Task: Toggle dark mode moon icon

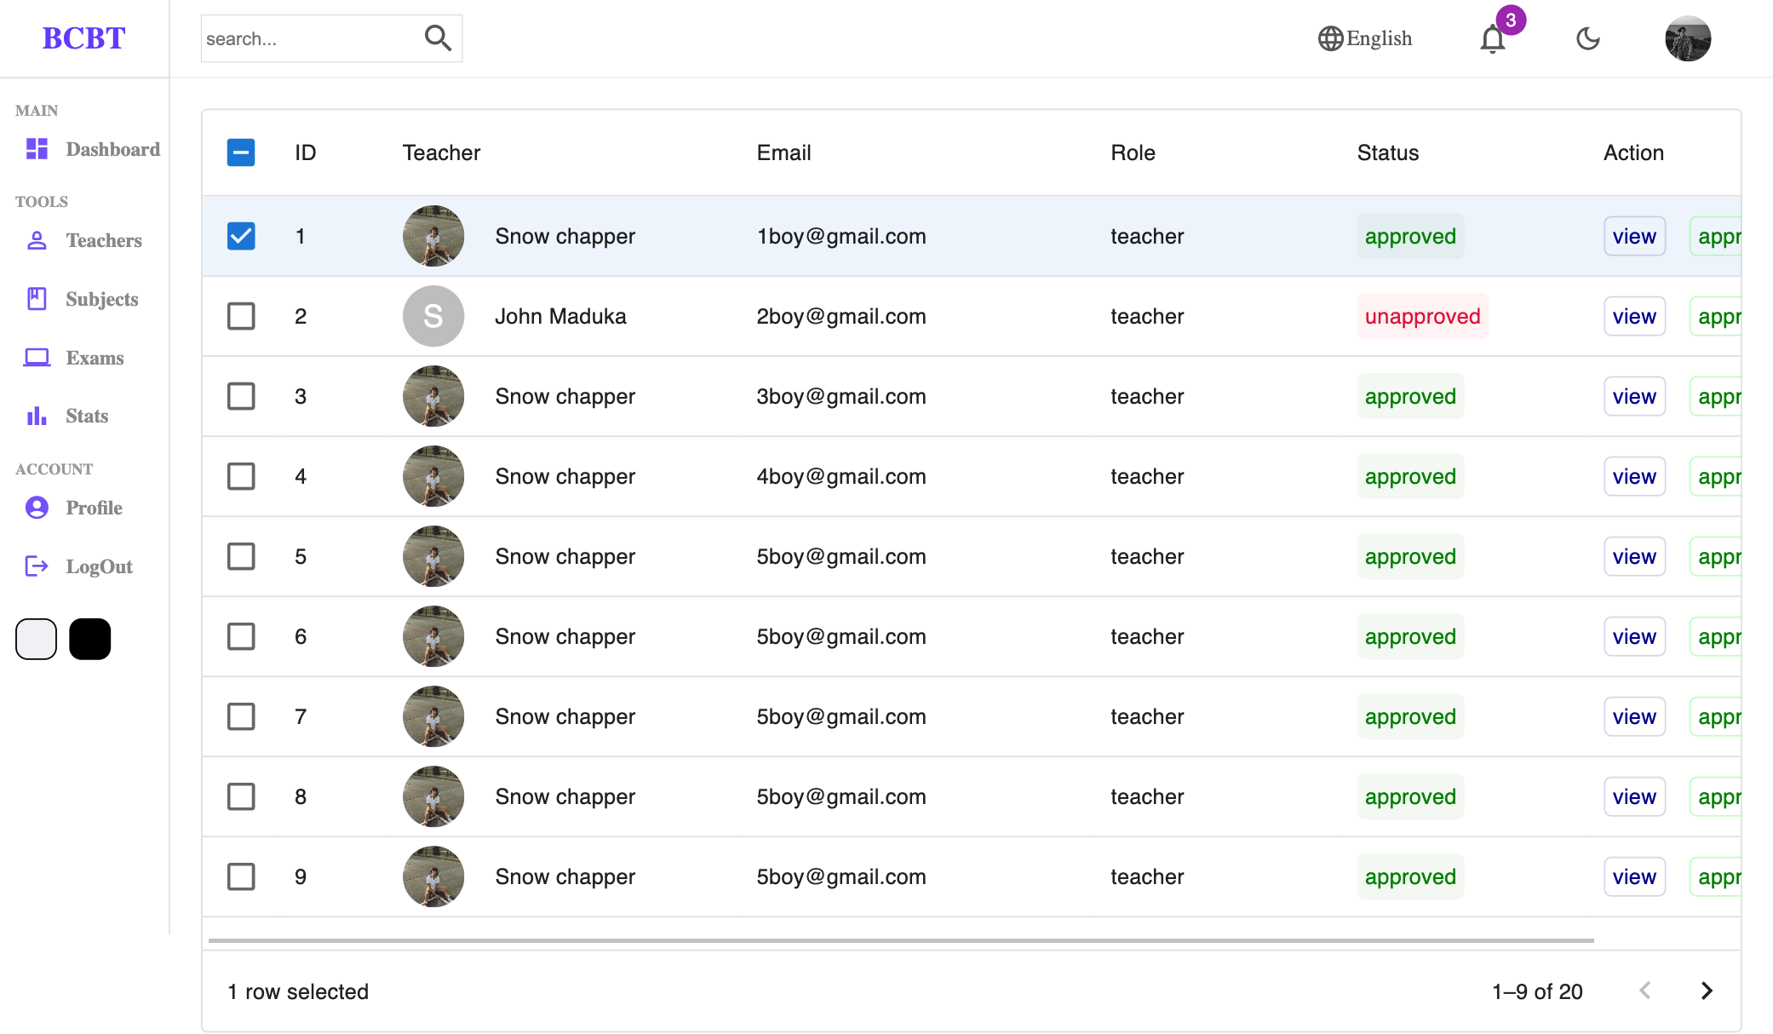Action: point(1588,38)
